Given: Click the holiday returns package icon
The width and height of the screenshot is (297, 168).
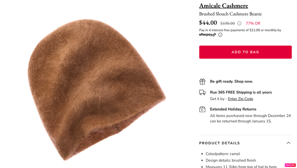Looking at the screenshot, I should [202, 109].
